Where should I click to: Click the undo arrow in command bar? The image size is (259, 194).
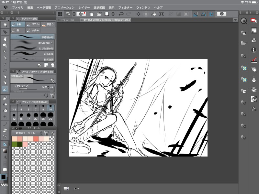coord(121,14)
